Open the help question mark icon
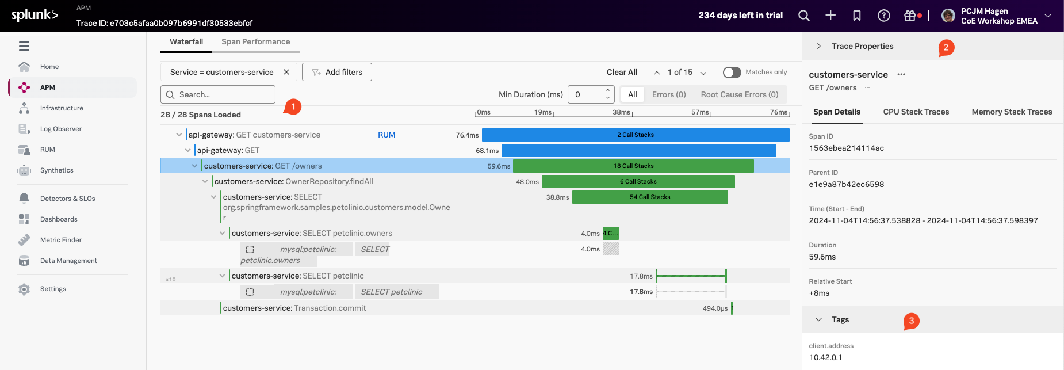The width and height of the screenshot is (1064, 370). pos(884,16)
